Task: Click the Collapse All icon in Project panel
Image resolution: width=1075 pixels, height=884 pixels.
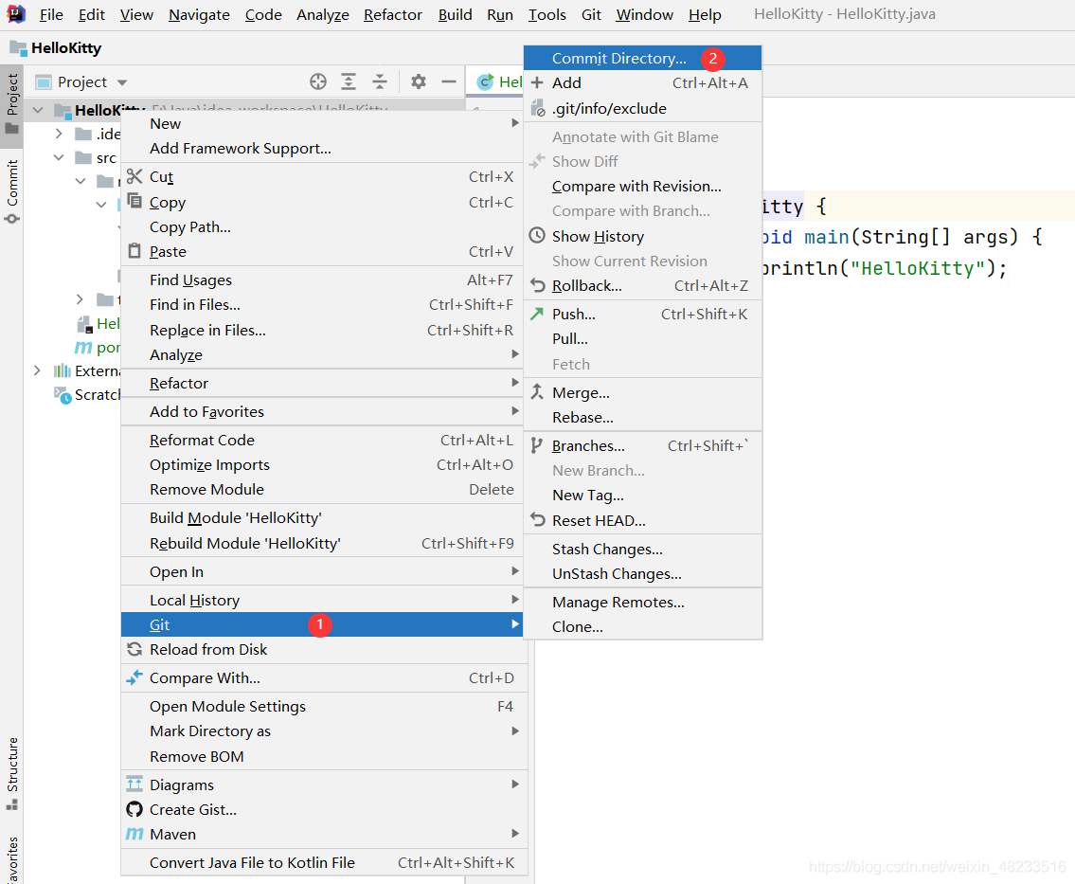Action: (379, 81)
